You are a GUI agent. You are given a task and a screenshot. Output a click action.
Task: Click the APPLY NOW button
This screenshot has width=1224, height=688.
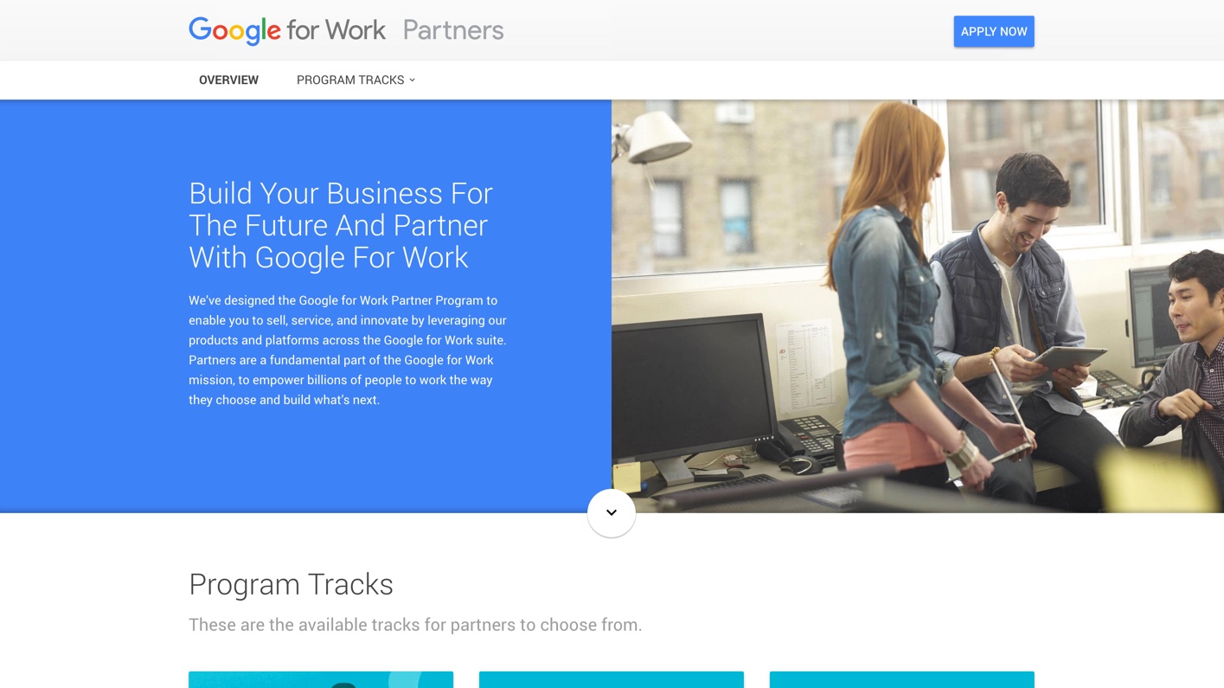point(994,31)
